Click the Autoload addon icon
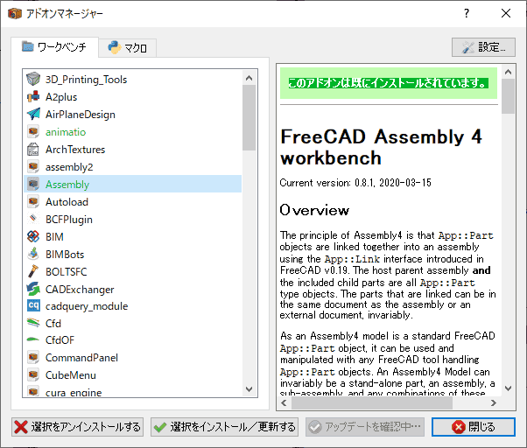 pyautogui.click(x=33, y=201)
